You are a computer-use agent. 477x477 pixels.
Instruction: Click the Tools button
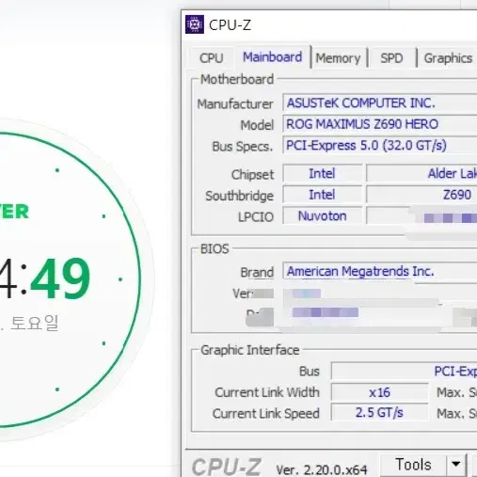(413, 464)
